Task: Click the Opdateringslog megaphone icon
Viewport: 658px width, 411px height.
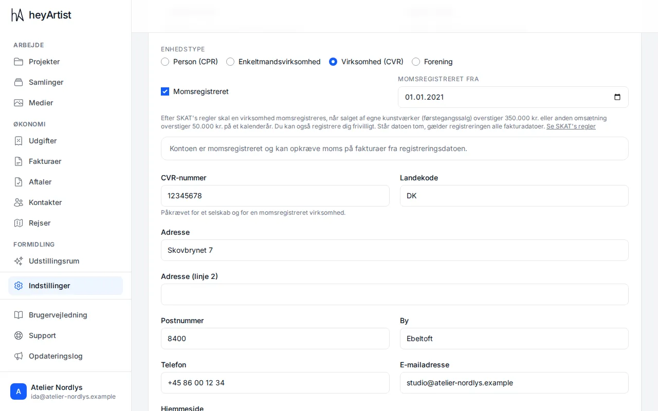Action: coord(19,356)
